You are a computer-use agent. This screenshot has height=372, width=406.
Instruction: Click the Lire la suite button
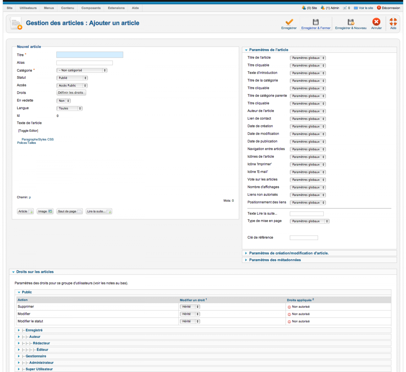(x=99, y=211)
